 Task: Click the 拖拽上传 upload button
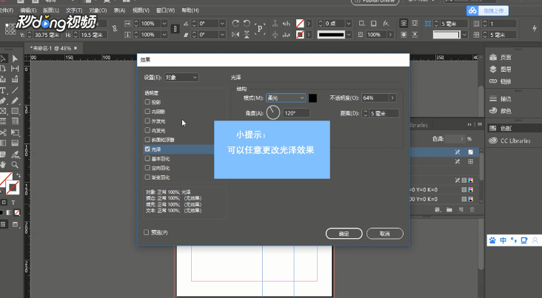(487, 10)
